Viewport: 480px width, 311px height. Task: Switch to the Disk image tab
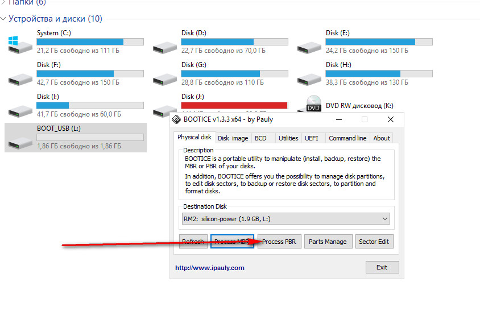click(233, 138)
